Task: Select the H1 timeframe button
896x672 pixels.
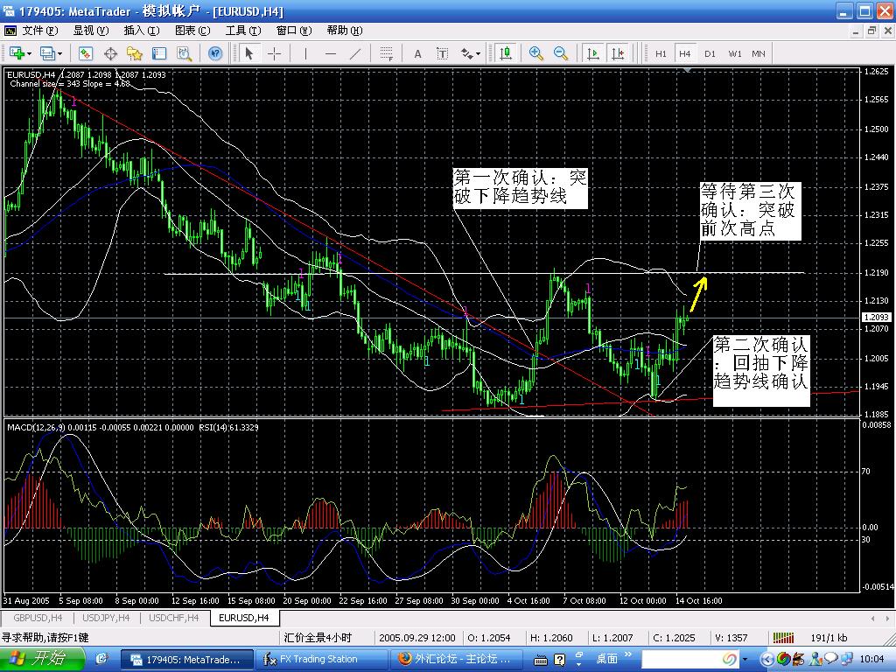Action: (x=661, y=53)
